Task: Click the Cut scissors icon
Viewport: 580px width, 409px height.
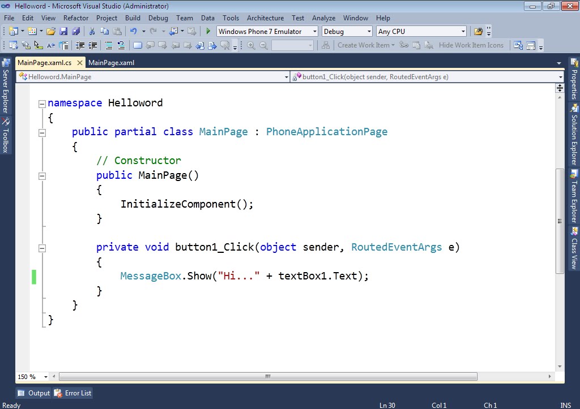Action: [92, 32]
